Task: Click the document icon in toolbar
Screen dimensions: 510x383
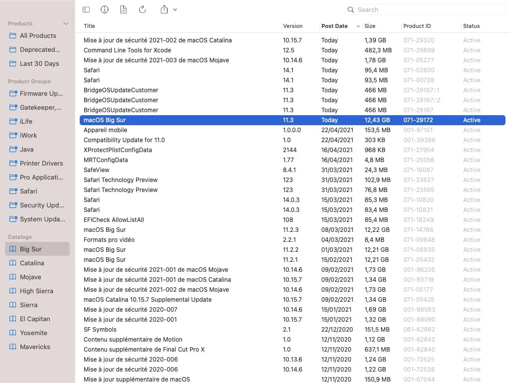Action: pos(123,9)
